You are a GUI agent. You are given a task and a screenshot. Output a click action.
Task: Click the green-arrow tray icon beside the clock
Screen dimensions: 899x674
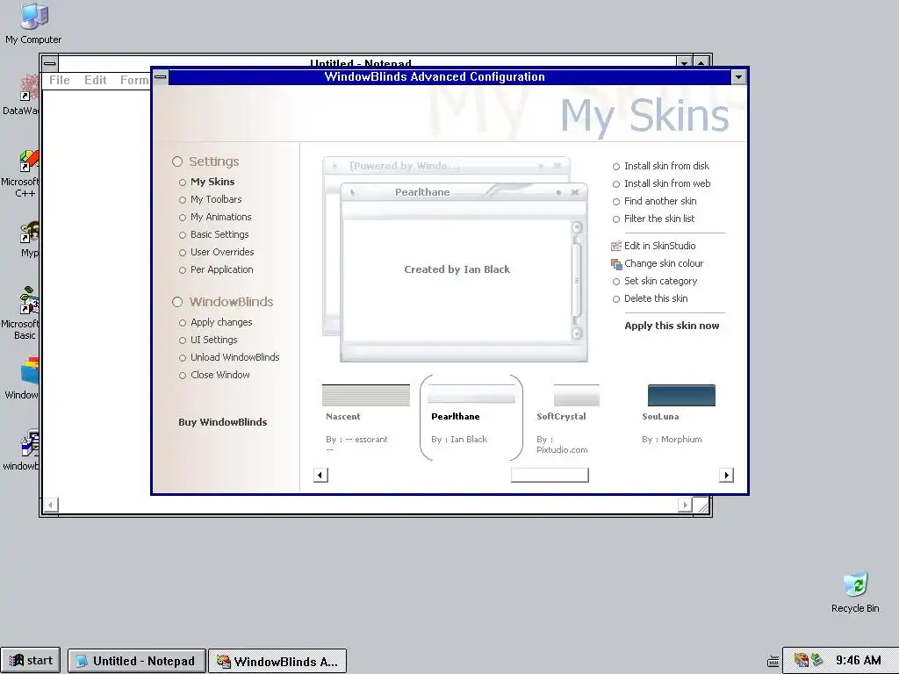click(816, 660)
